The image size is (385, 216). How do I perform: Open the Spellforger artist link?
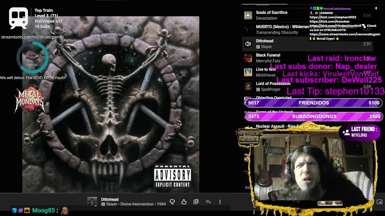(271, 89)
